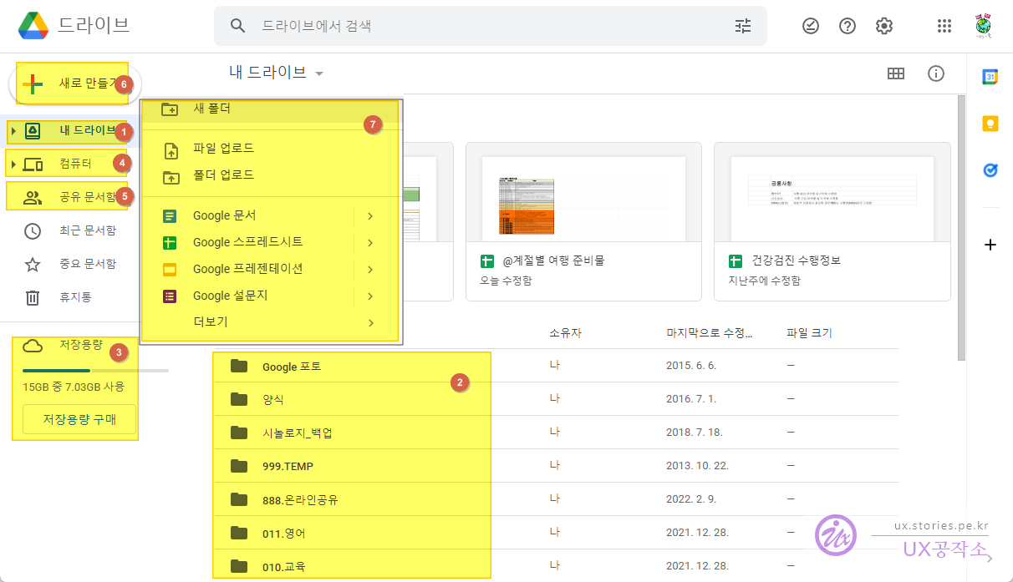This screenshot has height=582, width=1013.
Task: Expand Google 프레젠테이션 submenu arrow
Action: [370, 270]
